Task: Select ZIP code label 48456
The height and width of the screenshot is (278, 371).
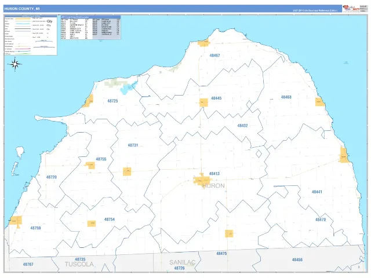Action: 297,260
